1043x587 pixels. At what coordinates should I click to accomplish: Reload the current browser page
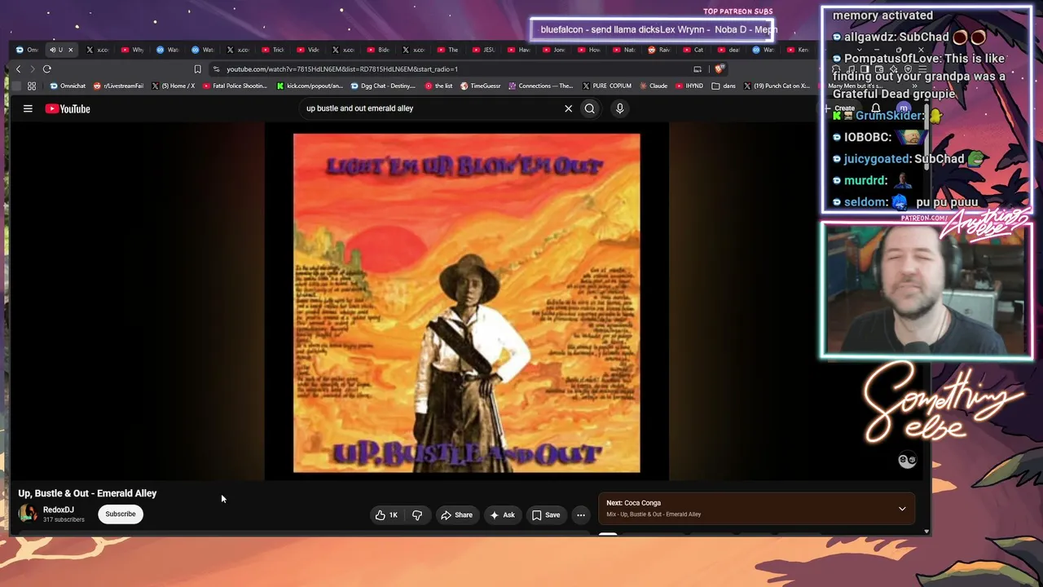tap(47, 69)
